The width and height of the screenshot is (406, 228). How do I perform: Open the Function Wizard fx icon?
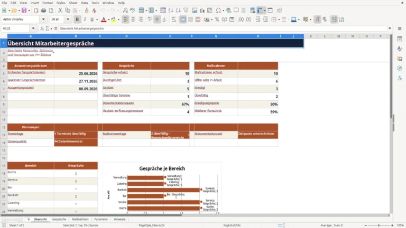42,28
